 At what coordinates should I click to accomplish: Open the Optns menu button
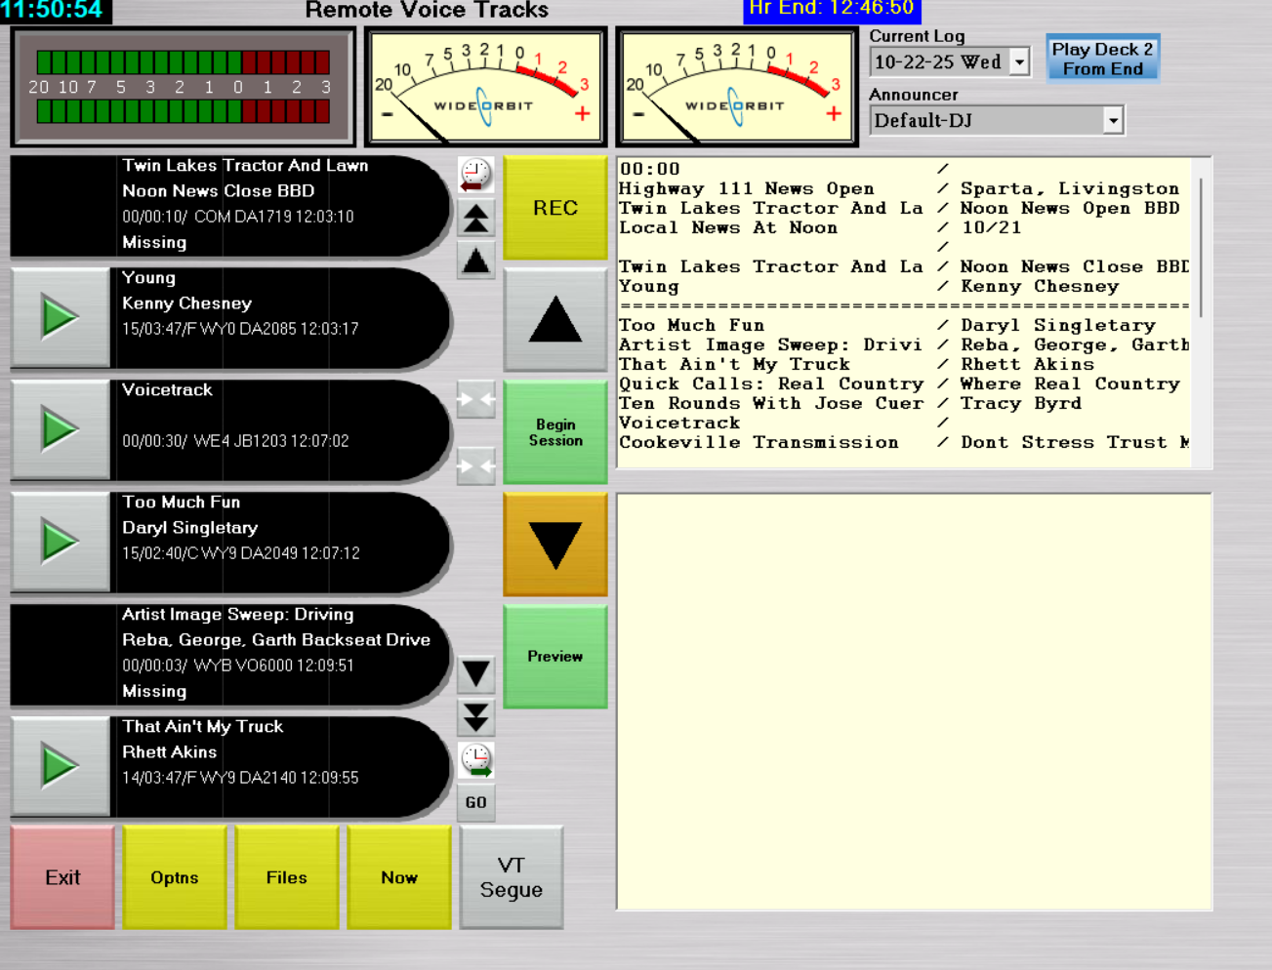[175, 877]
